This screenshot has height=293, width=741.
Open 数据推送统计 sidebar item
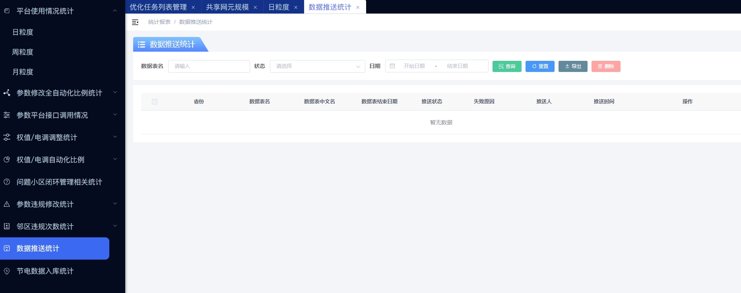(x=54, y=248)
